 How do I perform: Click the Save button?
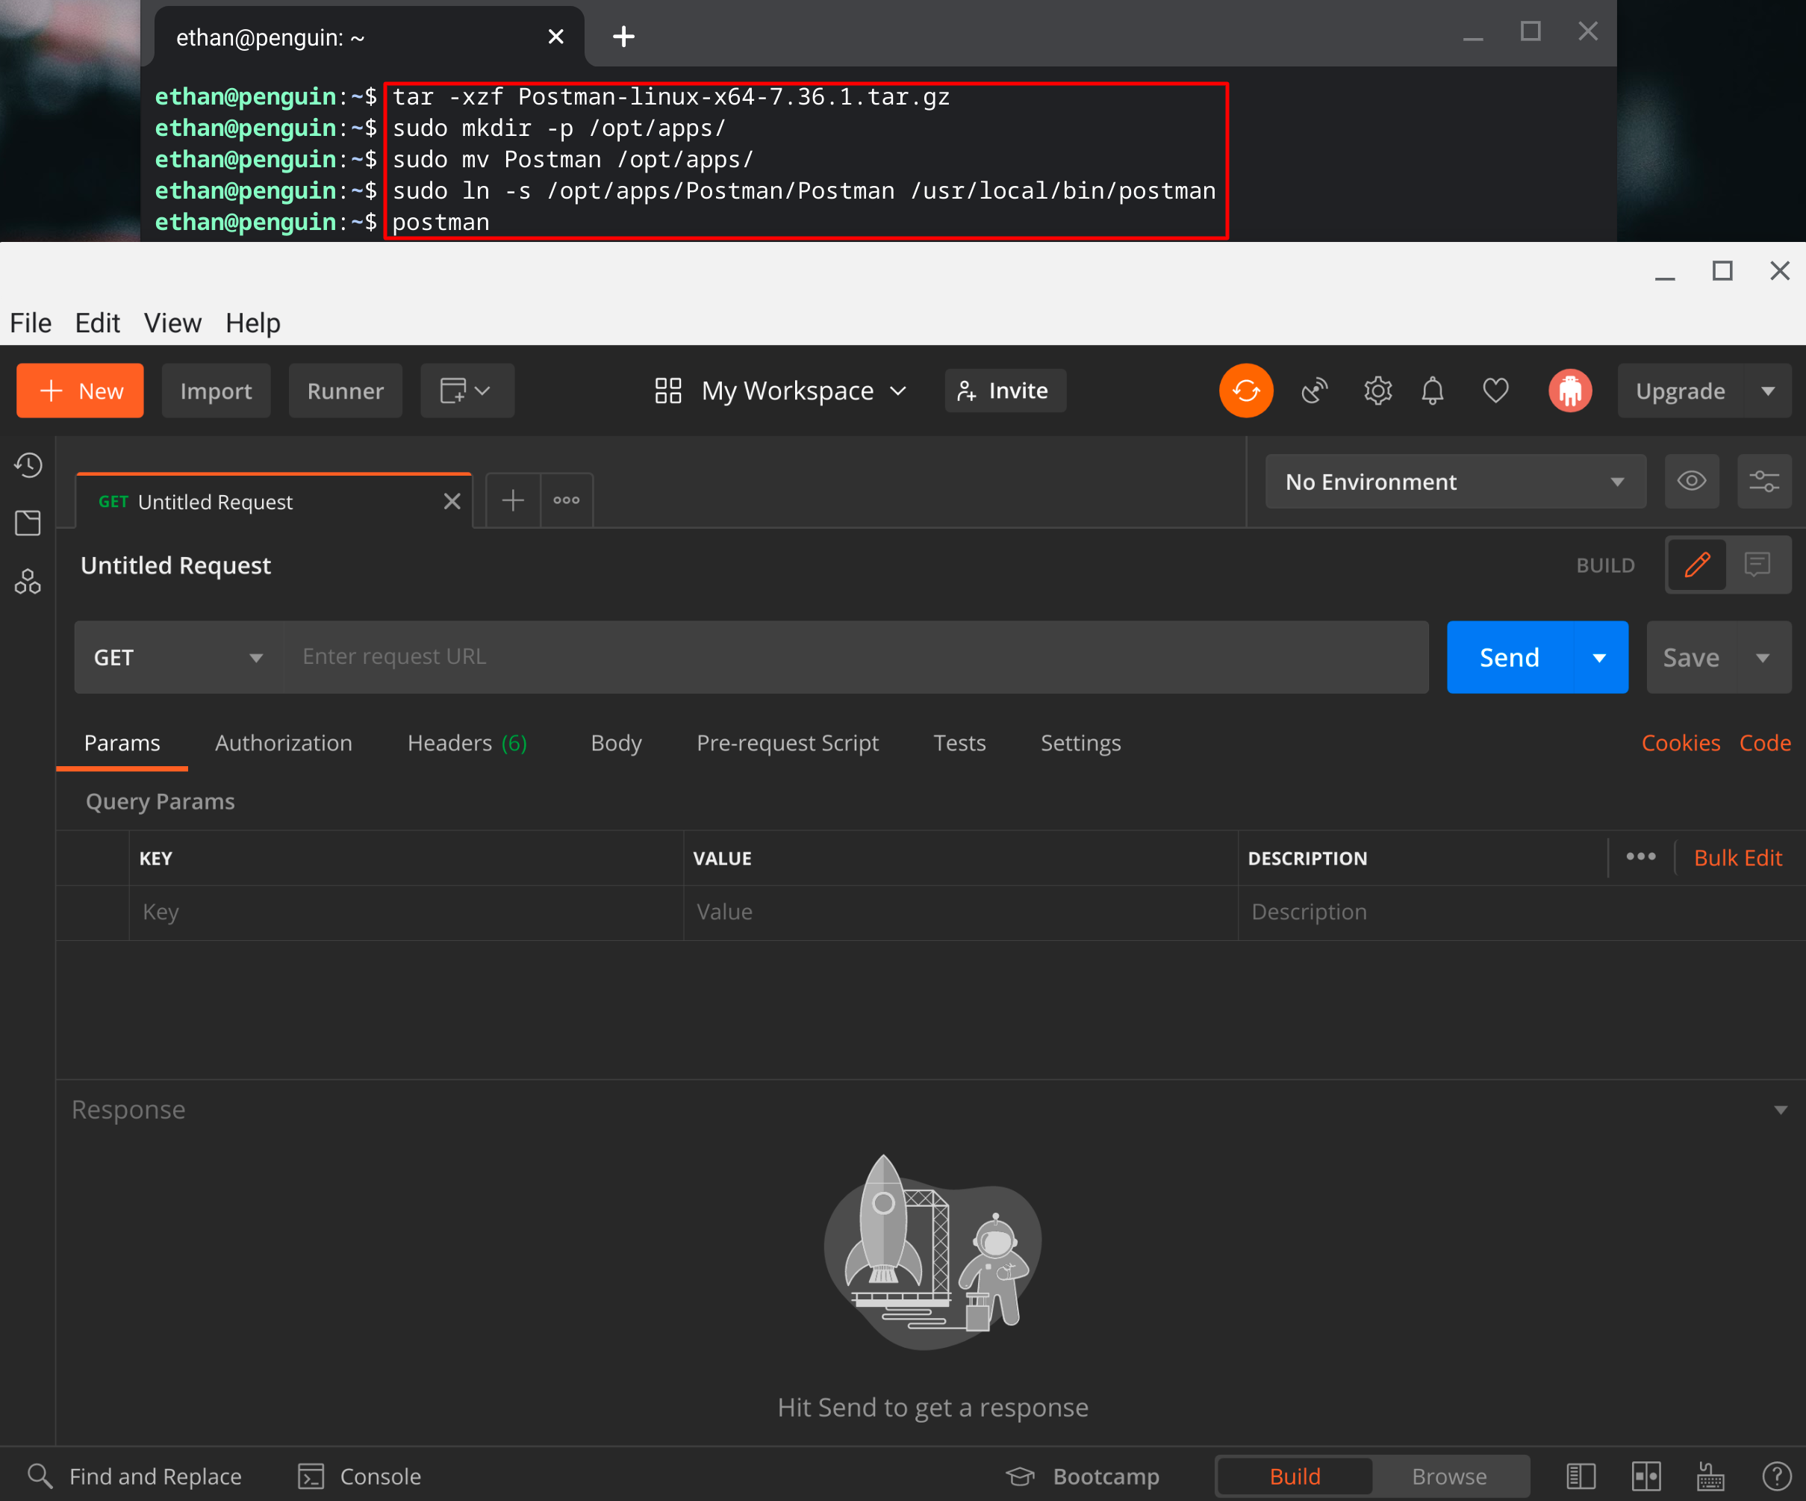tap(1692, 657)
